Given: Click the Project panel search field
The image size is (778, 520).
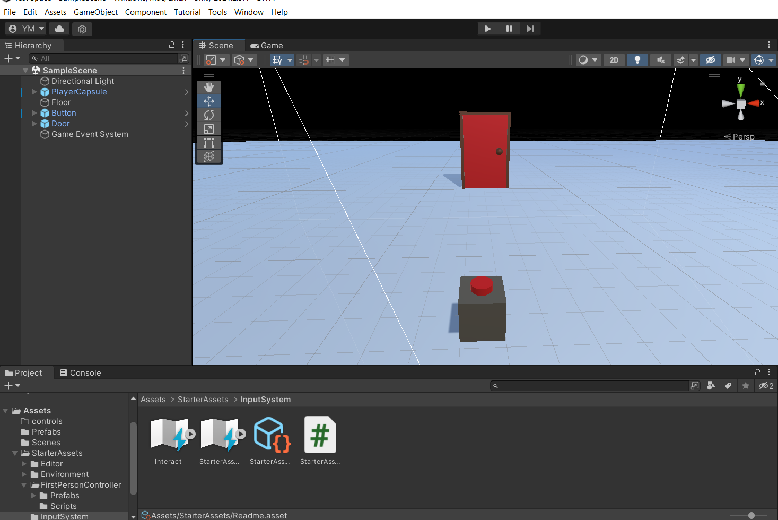Looking at the screenshot, I should 591,386.
